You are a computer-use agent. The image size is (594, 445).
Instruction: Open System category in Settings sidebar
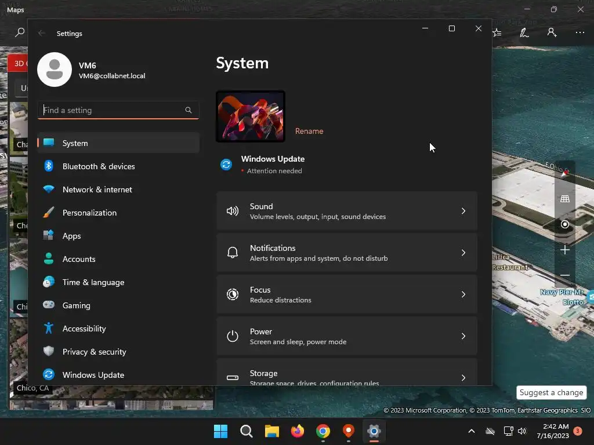(x=118, y=143)
